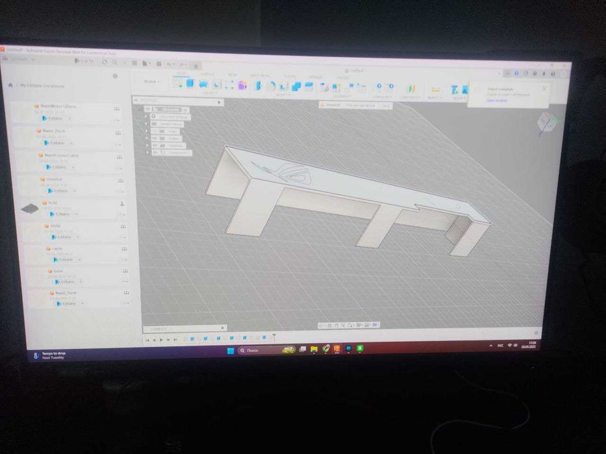Image resolution: width=606 pixels, height=454 pixels.
Task: Open the Modify group dropdown
Action: coord(283,95)
